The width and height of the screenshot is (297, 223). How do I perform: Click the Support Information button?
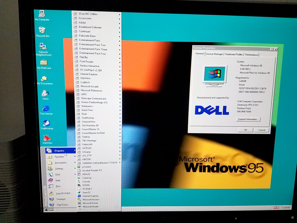click(x=248, y=119)
